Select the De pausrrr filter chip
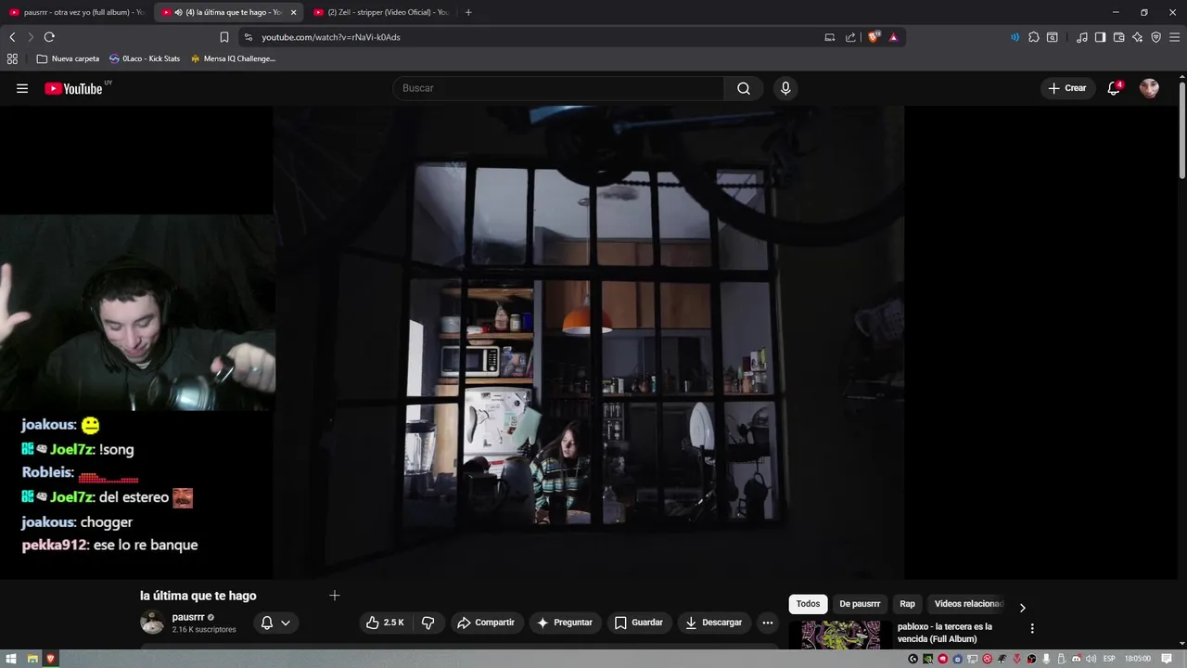Image resolution: width=1187 pixels, height=668 pixels. click(860, 604)
